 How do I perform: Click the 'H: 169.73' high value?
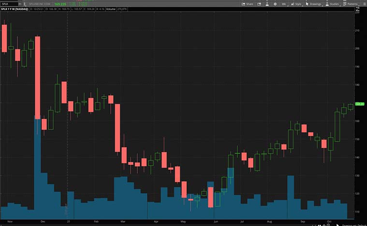click(64, 9)
